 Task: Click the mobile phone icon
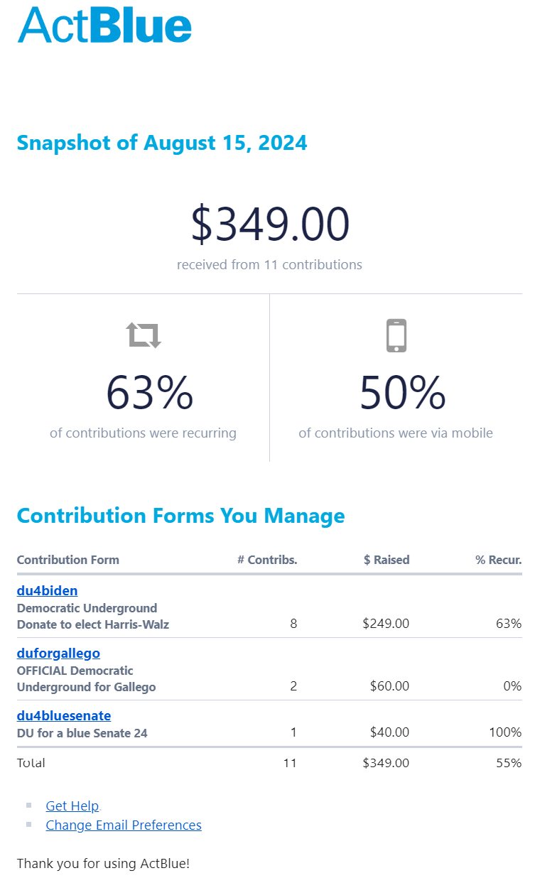[396, 335]
